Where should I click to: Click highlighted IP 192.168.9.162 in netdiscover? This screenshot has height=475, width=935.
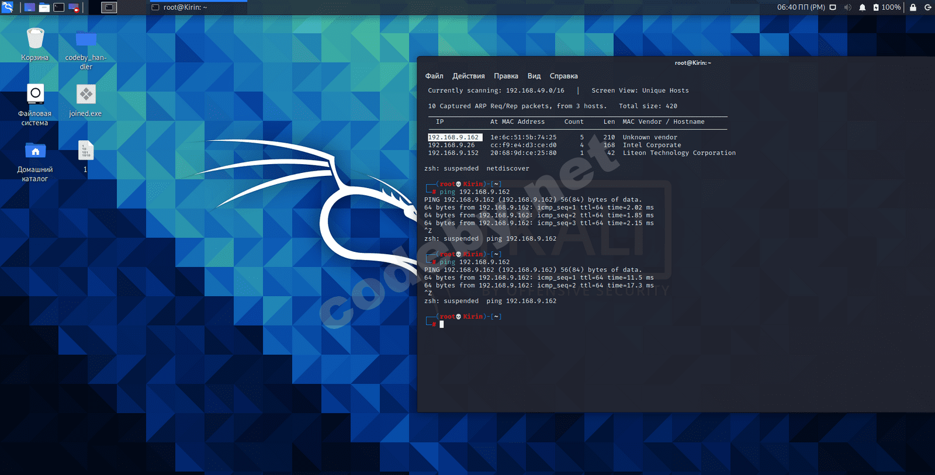[455, 137]
